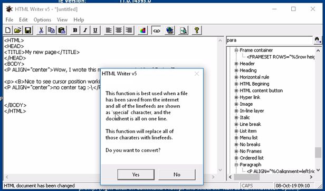Click the binoculars search icon beside para field

pyautogui.click(x=318, y=40)
